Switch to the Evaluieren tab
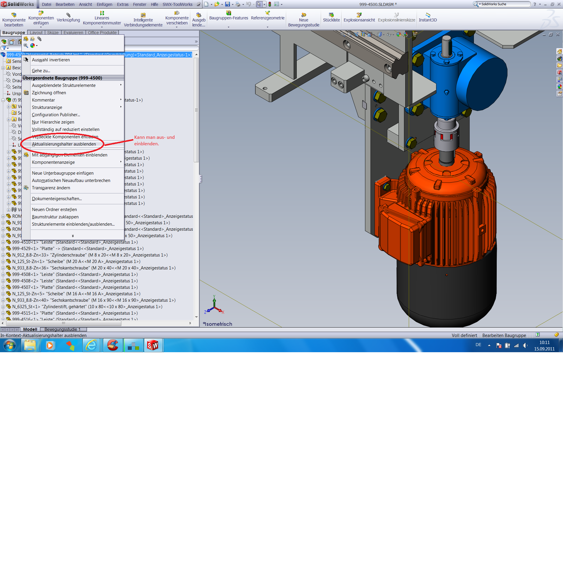This screenshot has width=563, height=587. point(73,33)
